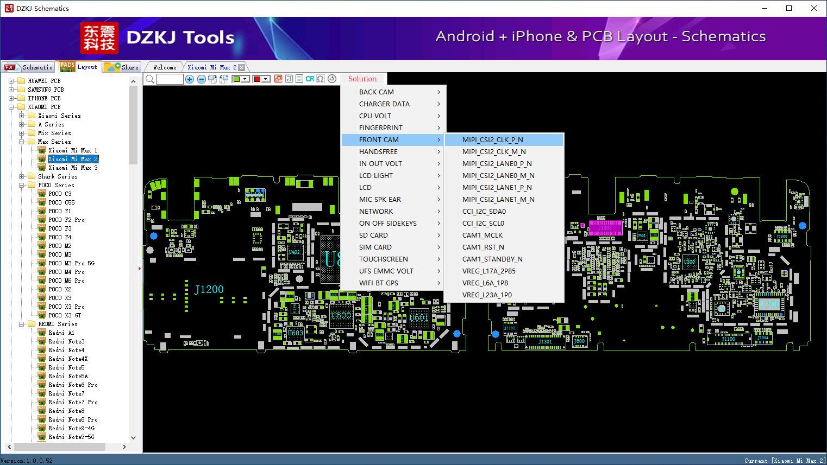Click the omega symbol toolbar icon
The width and height of the screenshot is (827, 465).
[x=321, y=79]
